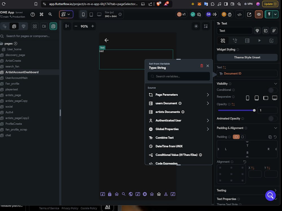Collapse the Padding & Alignment section
The width and height of the screenshot is (282, 211).
point(276,128)
